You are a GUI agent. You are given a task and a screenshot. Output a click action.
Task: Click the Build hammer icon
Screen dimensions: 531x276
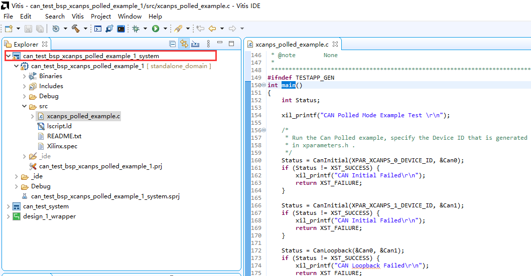pyautogui.click(x=75, y=29)
